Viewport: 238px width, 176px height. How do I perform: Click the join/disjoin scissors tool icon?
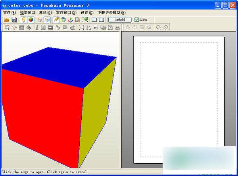(14, 28)
